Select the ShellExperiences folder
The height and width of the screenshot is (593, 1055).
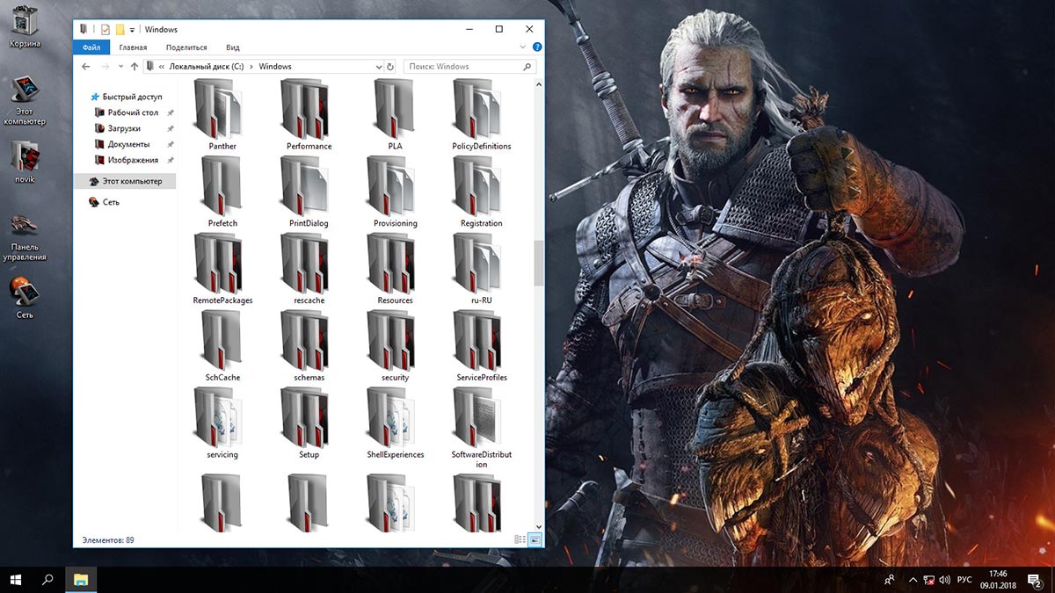click(395, 423)
